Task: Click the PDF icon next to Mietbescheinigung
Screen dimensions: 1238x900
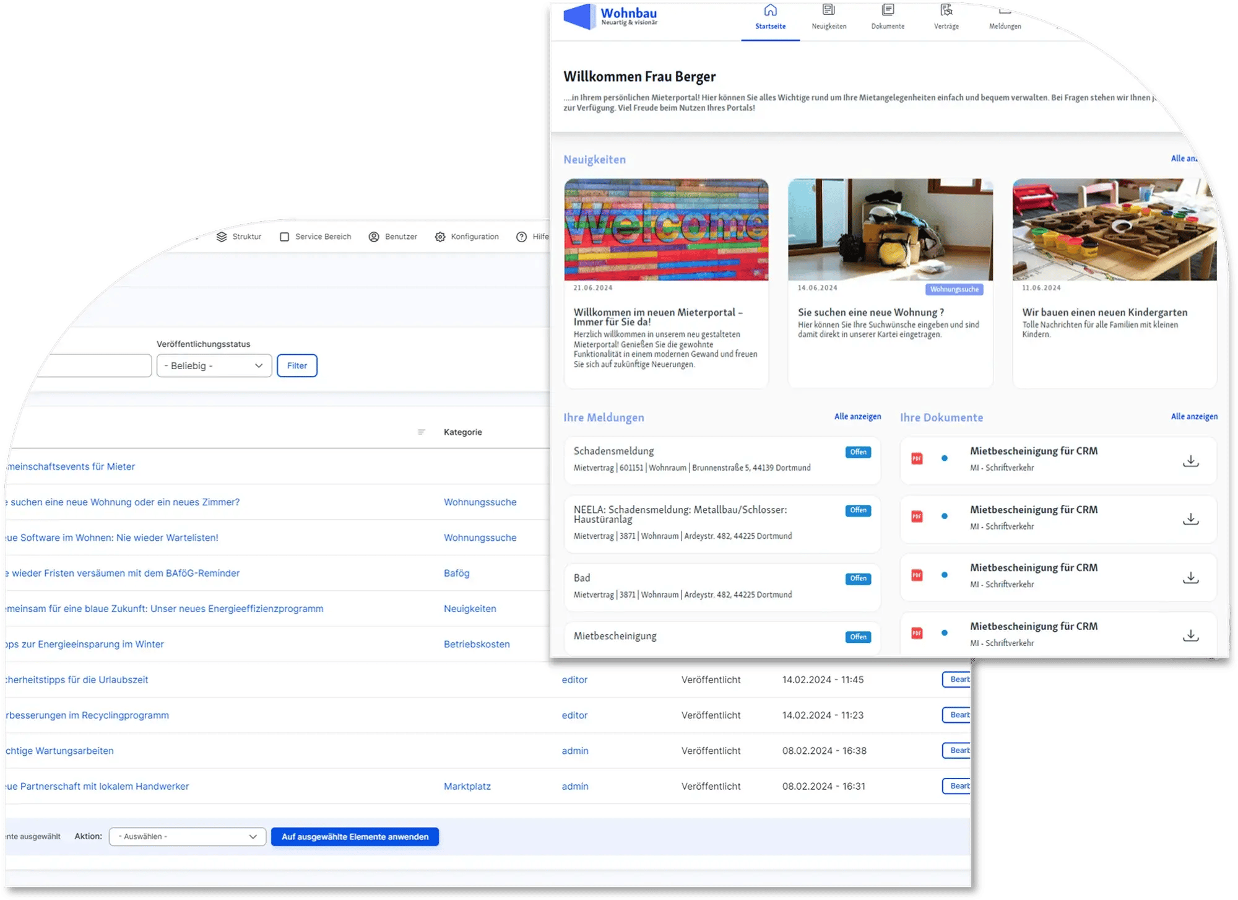Action: tap(917, 459)
